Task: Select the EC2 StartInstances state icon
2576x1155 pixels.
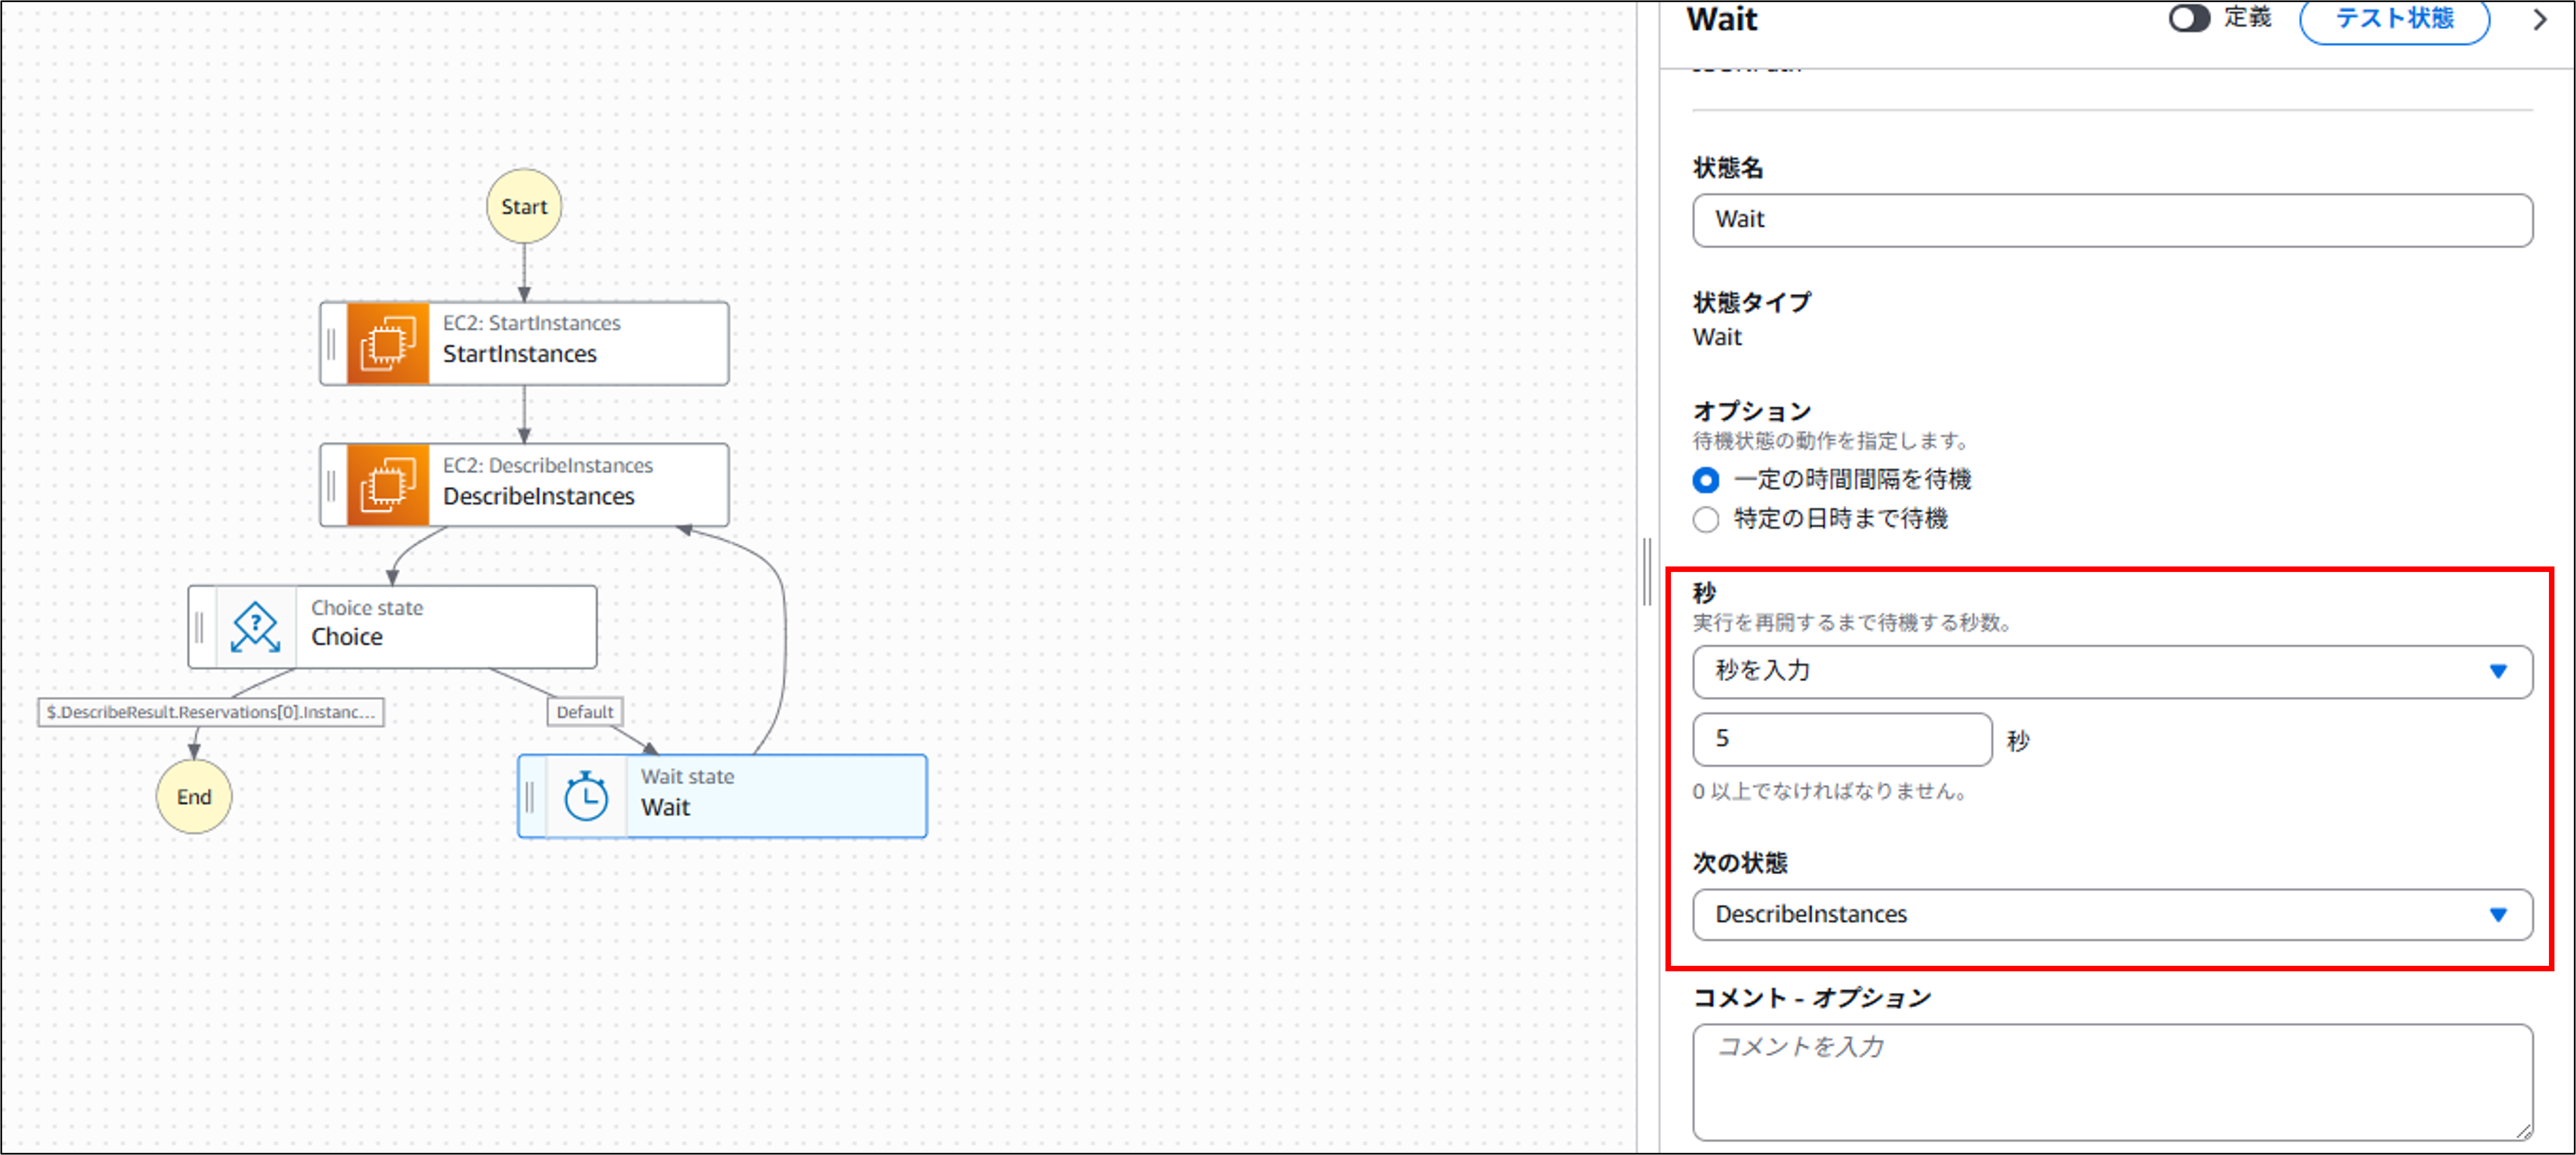Action: coord(388,342)
